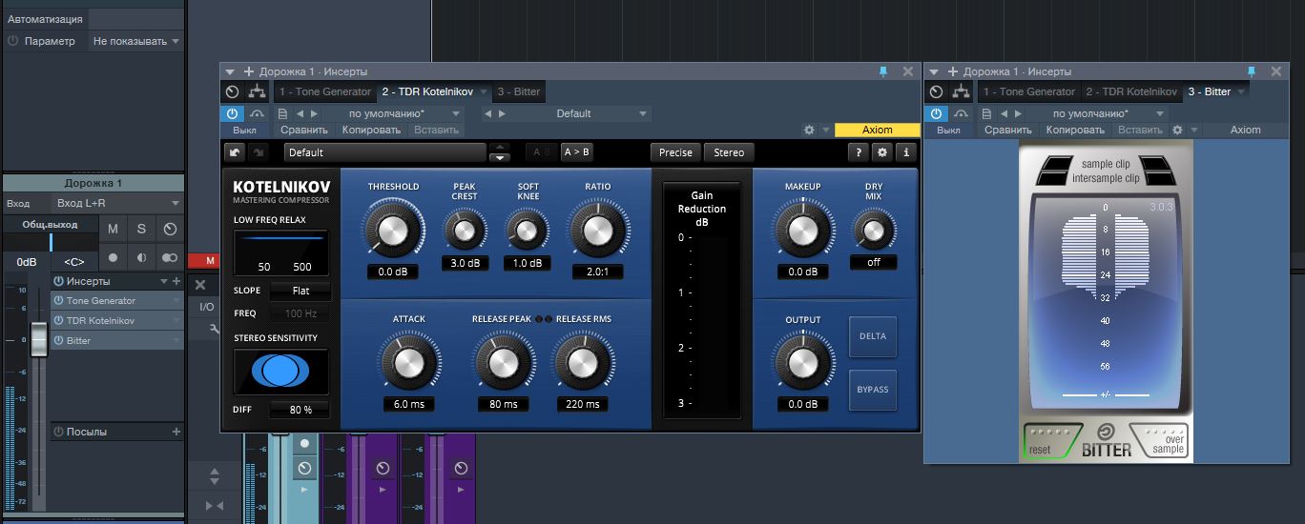Viewport: 1305px width, 524px height.
Task: Toggle power for the TDR Kotelnikov insert
Action: 58,321
